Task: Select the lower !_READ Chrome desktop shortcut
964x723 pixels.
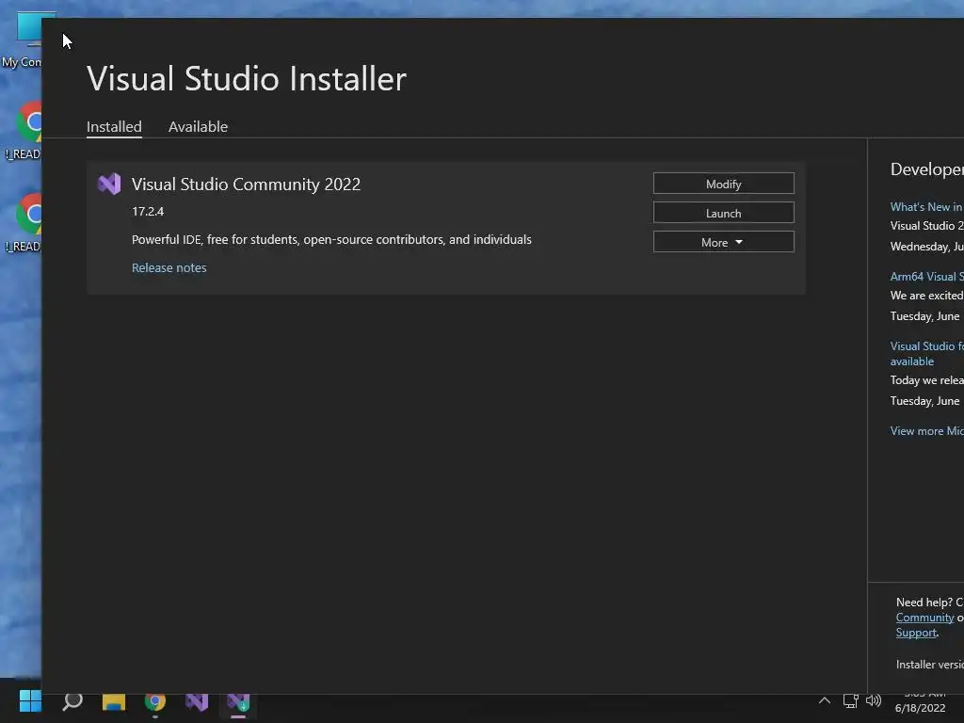Action: click(x=24, y=222)
